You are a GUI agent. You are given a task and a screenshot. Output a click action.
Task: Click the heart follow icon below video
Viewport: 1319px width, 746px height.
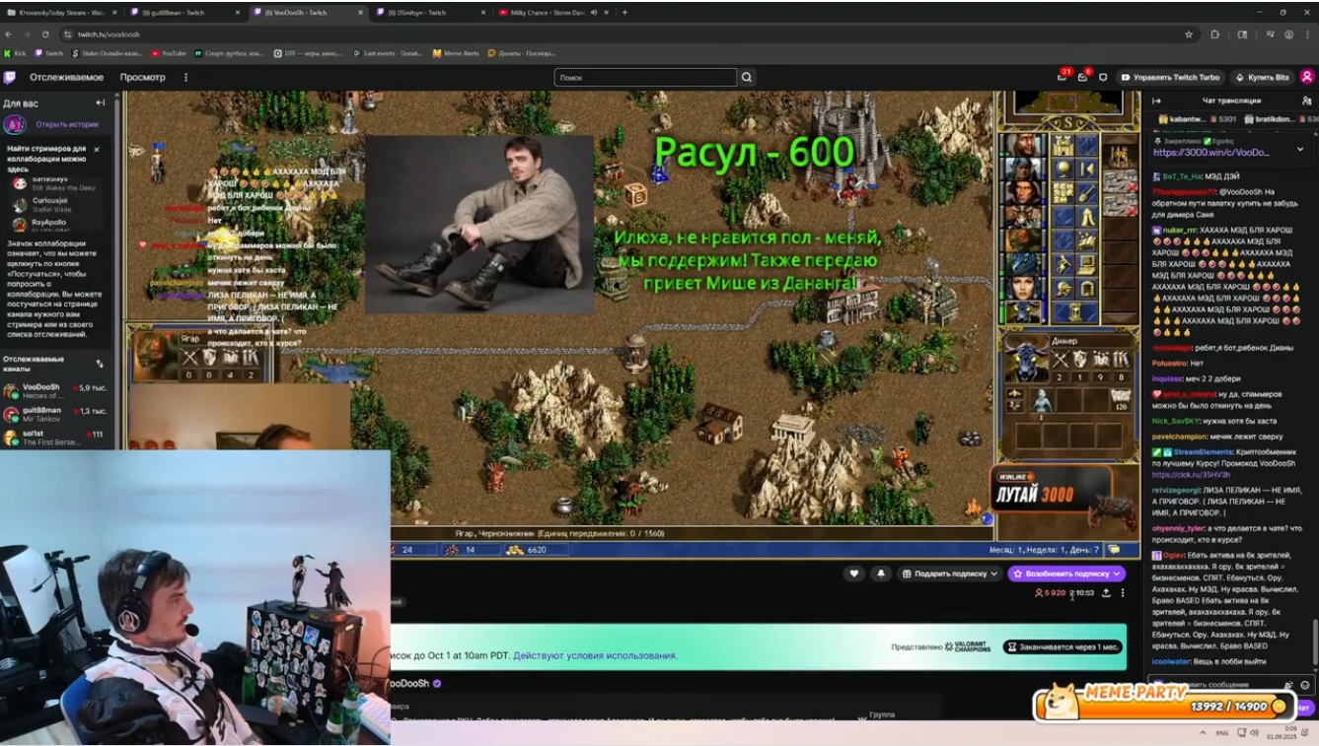click(x=854, y=574)
